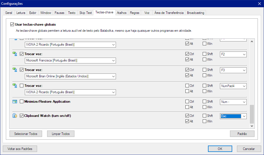Click the scroll up arrow of hotkey list
Screen dimensions: 264x155
pyautogui.click(x=252, y=42)
